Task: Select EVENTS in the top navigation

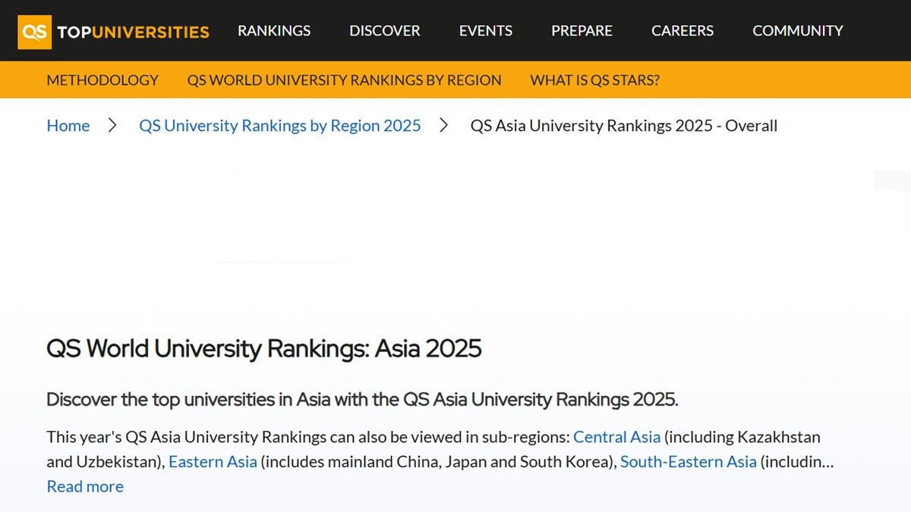Action: [x=485, y=31]
